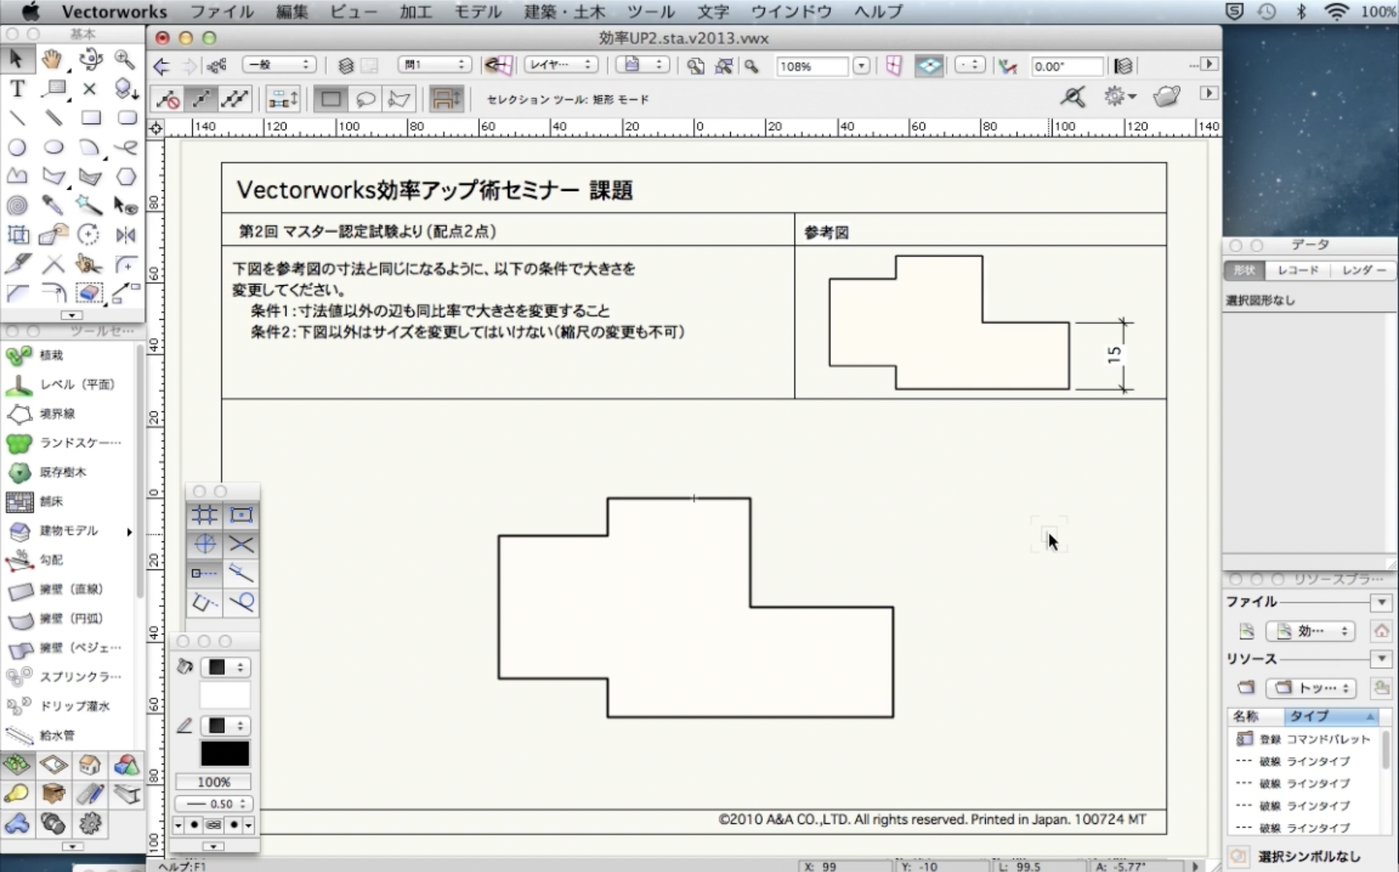
Task: Select the Selection arrow tool
Action: (17, 59)
